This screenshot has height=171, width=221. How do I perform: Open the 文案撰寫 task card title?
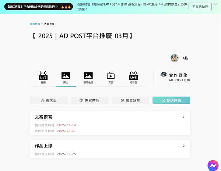coord(43,117)
